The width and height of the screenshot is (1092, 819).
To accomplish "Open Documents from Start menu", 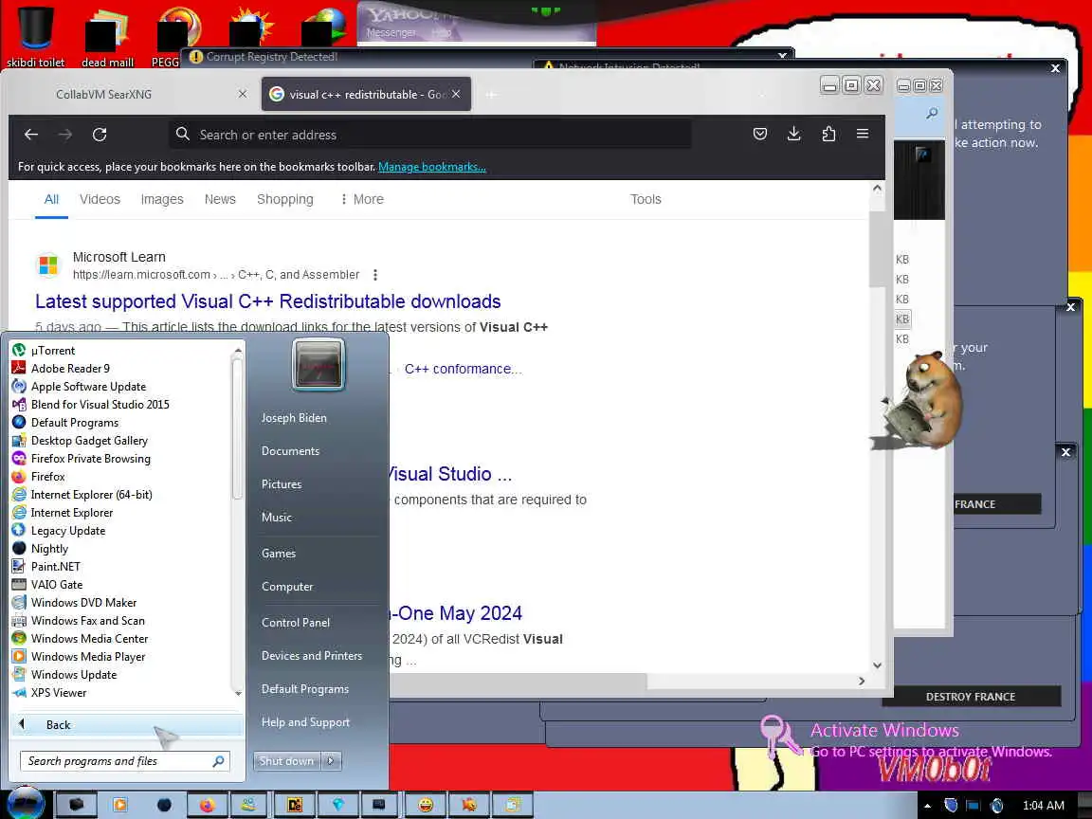I will tap(290, 451).
